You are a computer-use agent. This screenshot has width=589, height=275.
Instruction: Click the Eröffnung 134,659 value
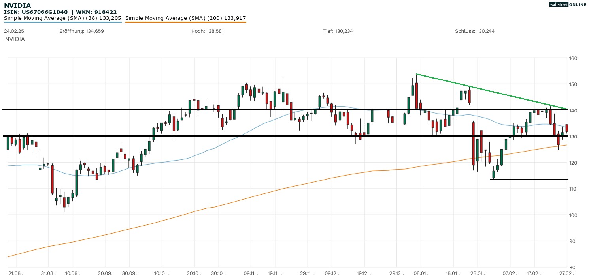click(81, 31)
